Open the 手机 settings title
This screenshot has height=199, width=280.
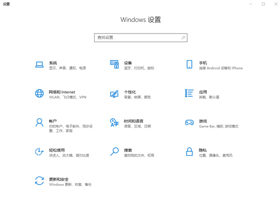(x=203, y=63)
